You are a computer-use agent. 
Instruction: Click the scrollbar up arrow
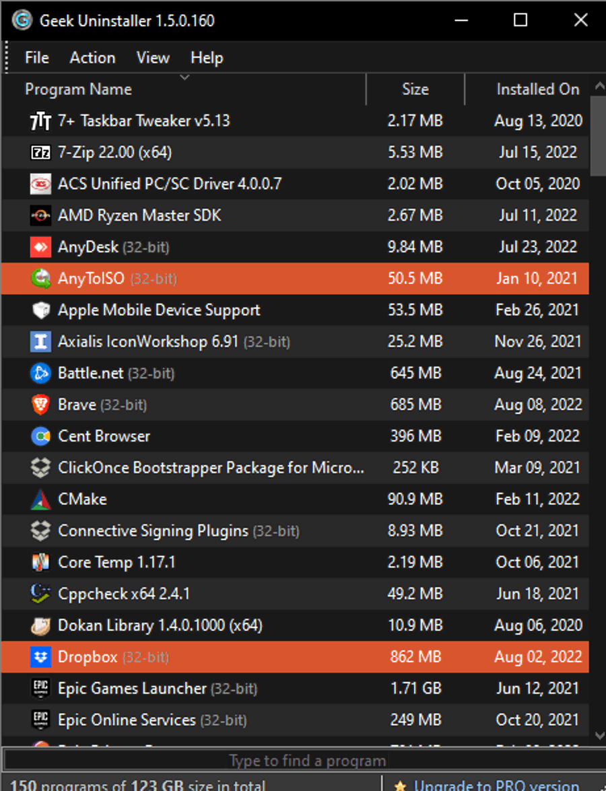pyautogui.click(x=599, y=85)
